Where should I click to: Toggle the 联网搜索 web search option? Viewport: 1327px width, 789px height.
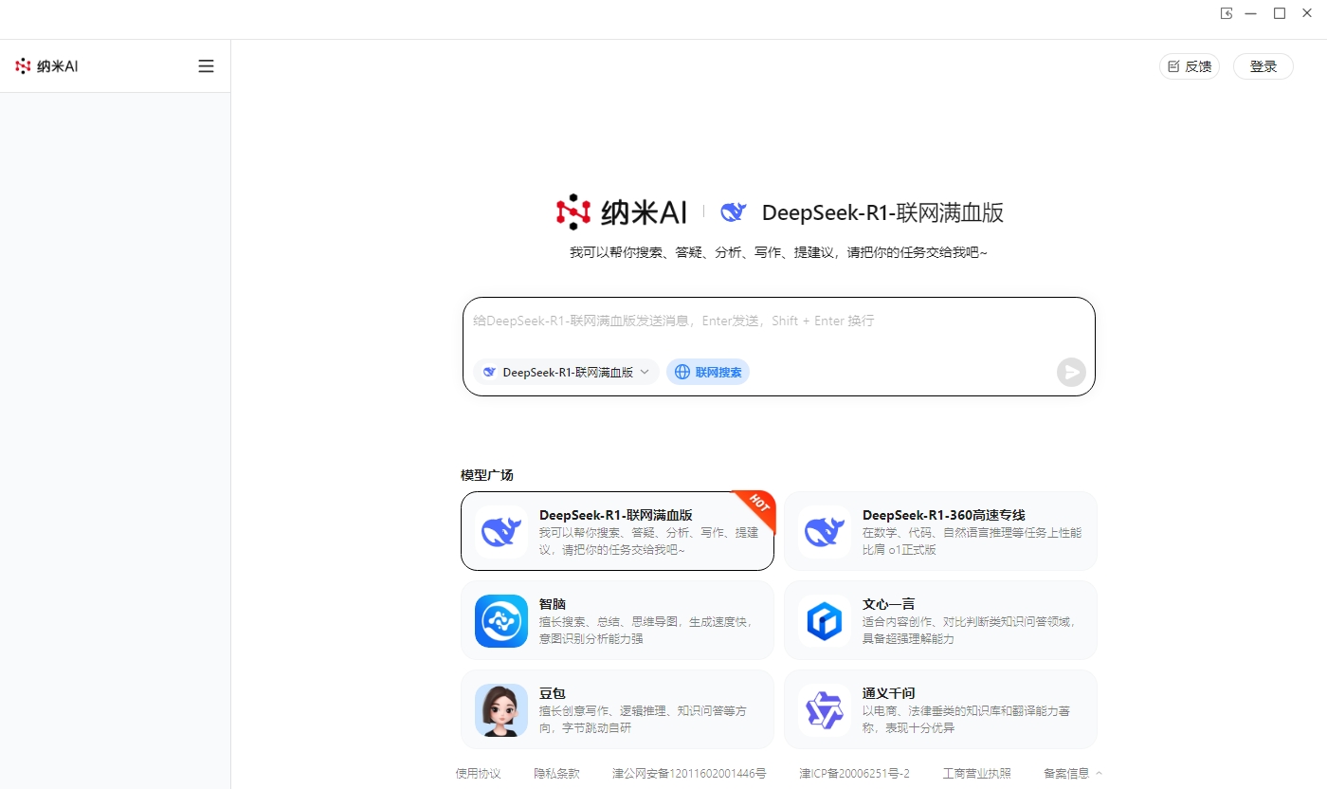(x=707, y=372)
